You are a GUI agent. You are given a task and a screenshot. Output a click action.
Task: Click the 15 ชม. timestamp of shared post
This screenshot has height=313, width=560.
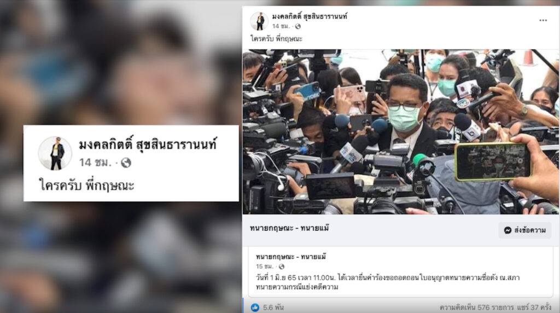pos(265,266)
